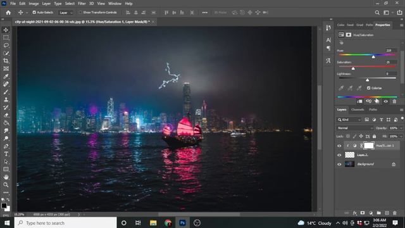Open the Fill dropdown arrow

click(401, 136)
